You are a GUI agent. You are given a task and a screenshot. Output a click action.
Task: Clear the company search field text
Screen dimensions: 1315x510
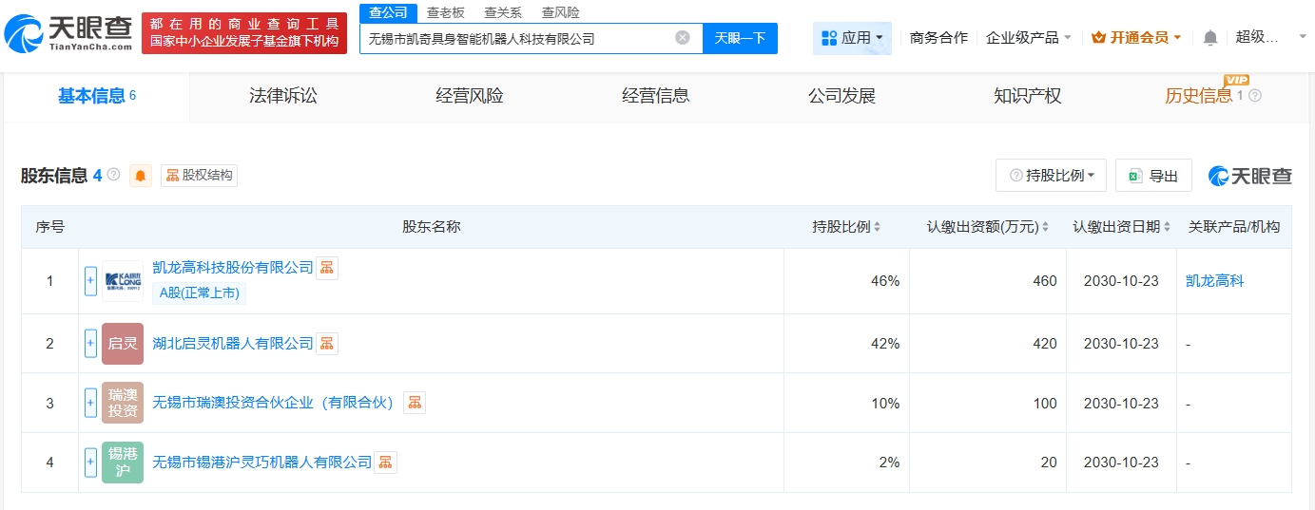(682, 38)
